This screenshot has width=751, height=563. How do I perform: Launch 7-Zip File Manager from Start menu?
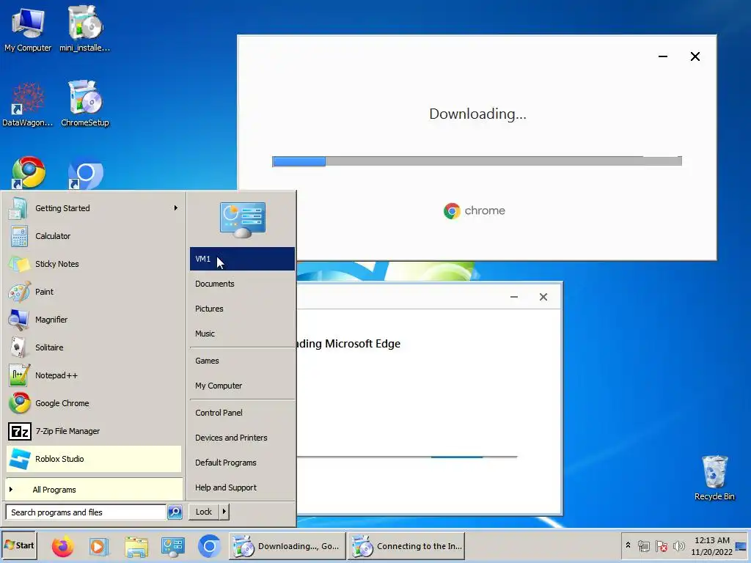coord(94,431)
